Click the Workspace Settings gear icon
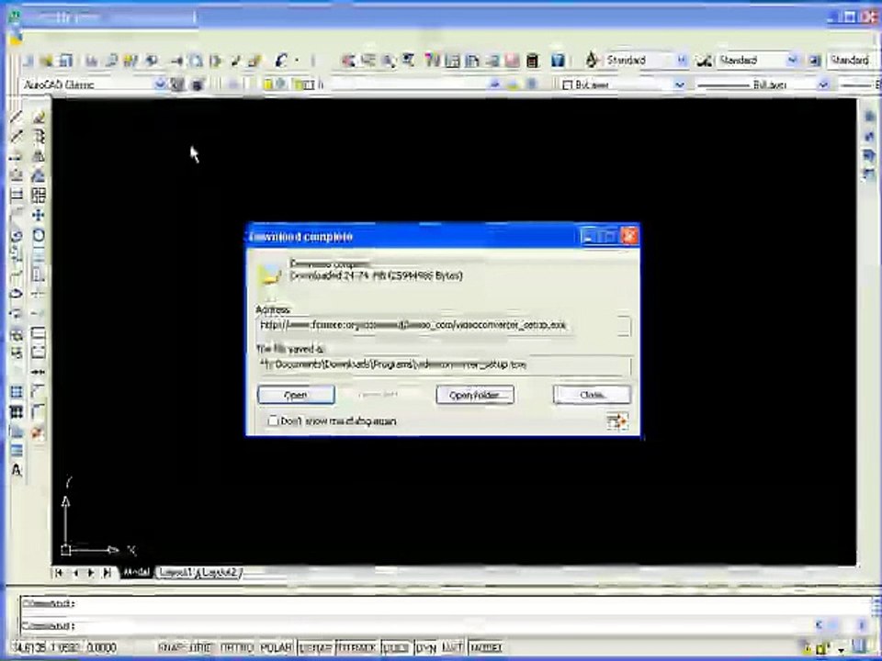 (x=177, y=84)
